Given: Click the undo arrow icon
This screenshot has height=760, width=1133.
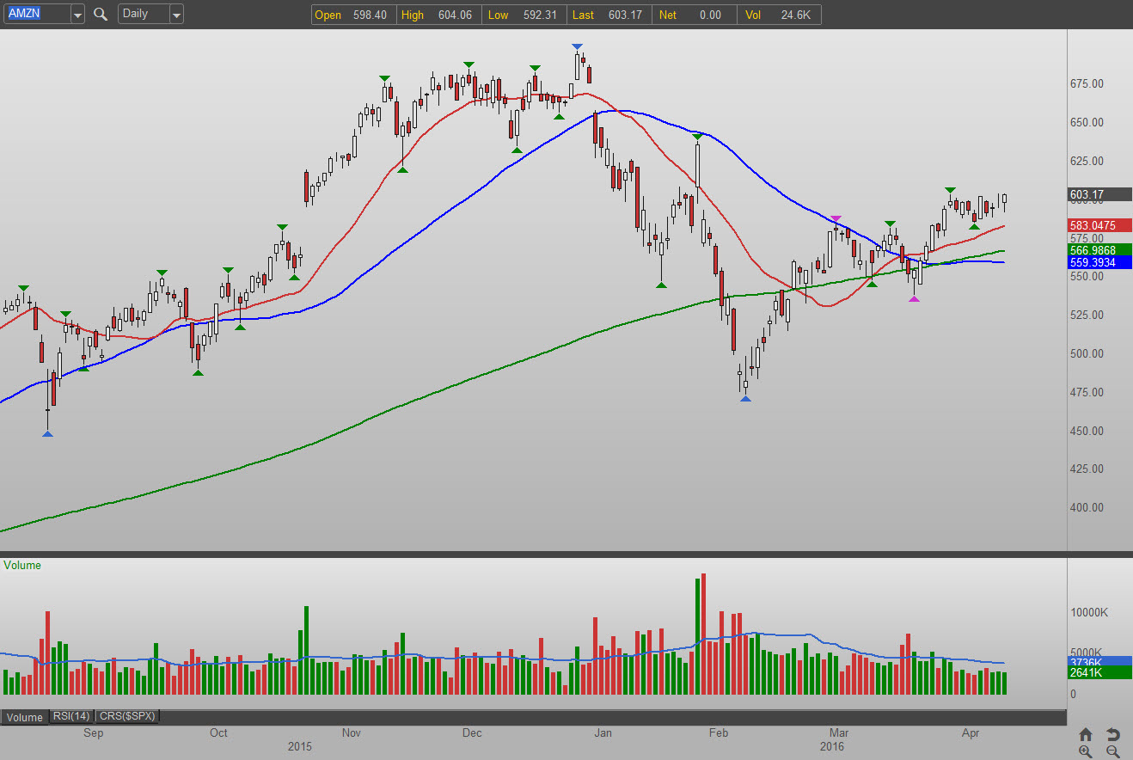Looking at the screenshot, I should [x=1112, y=734].
